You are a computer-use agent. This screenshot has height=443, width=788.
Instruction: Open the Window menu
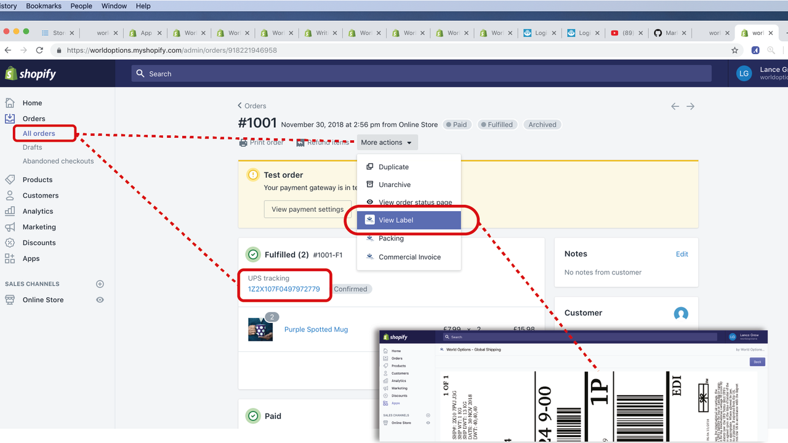[x=114, y=6]
